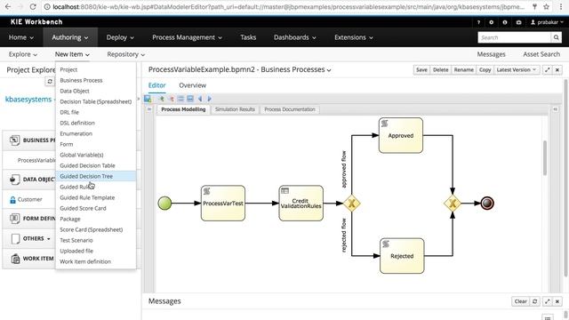Image resolution: width=569 pixels, height=320 pixels.
Task: Open the Latest Version dropdown
Action: [x=516, y=69]
